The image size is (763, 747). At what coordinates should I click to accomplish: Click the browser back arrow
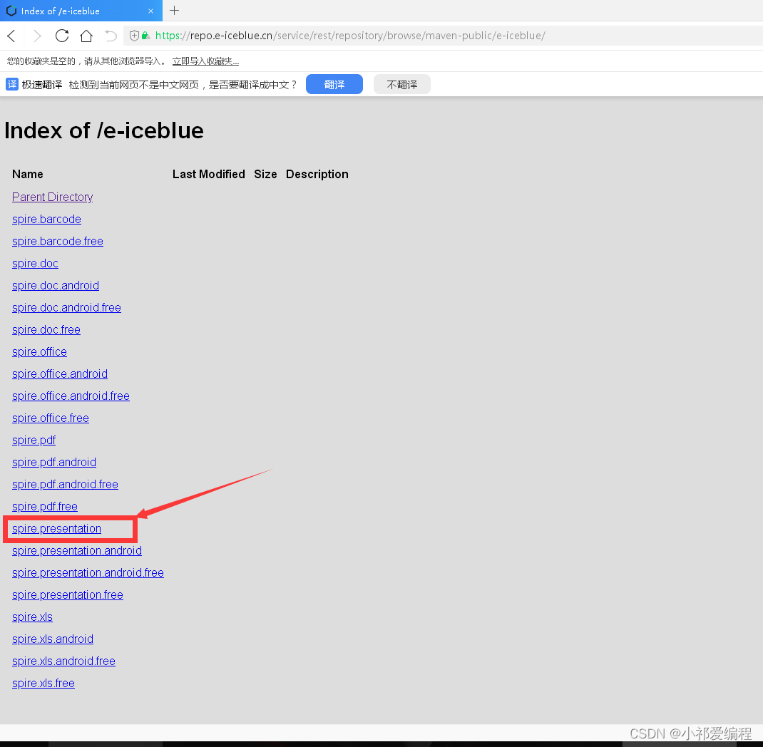pyautogui.click(x=11, y=36)
